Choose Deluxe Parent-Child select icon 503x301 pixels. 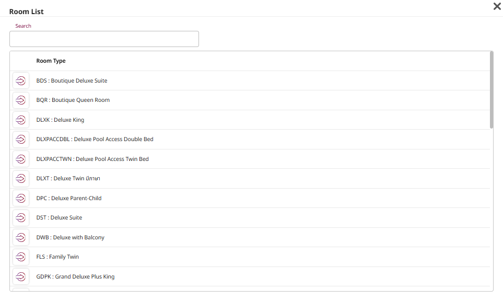21,199
